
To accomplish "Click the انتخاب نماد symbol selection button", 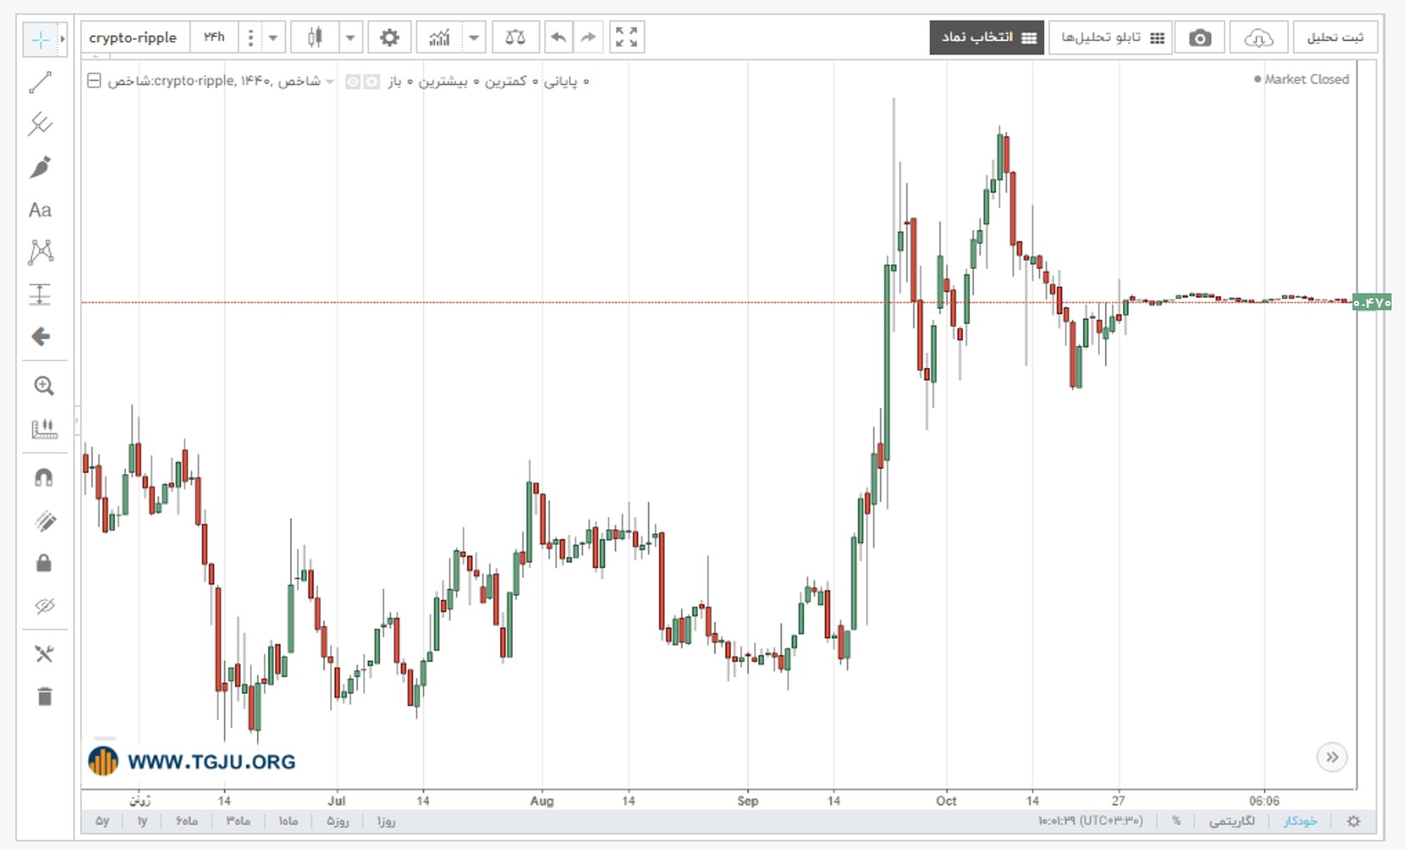I will [x=987, y=37].
